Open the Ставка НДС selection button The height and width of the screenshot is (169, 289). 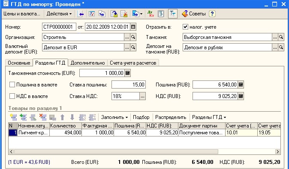(x=142, y=96)
